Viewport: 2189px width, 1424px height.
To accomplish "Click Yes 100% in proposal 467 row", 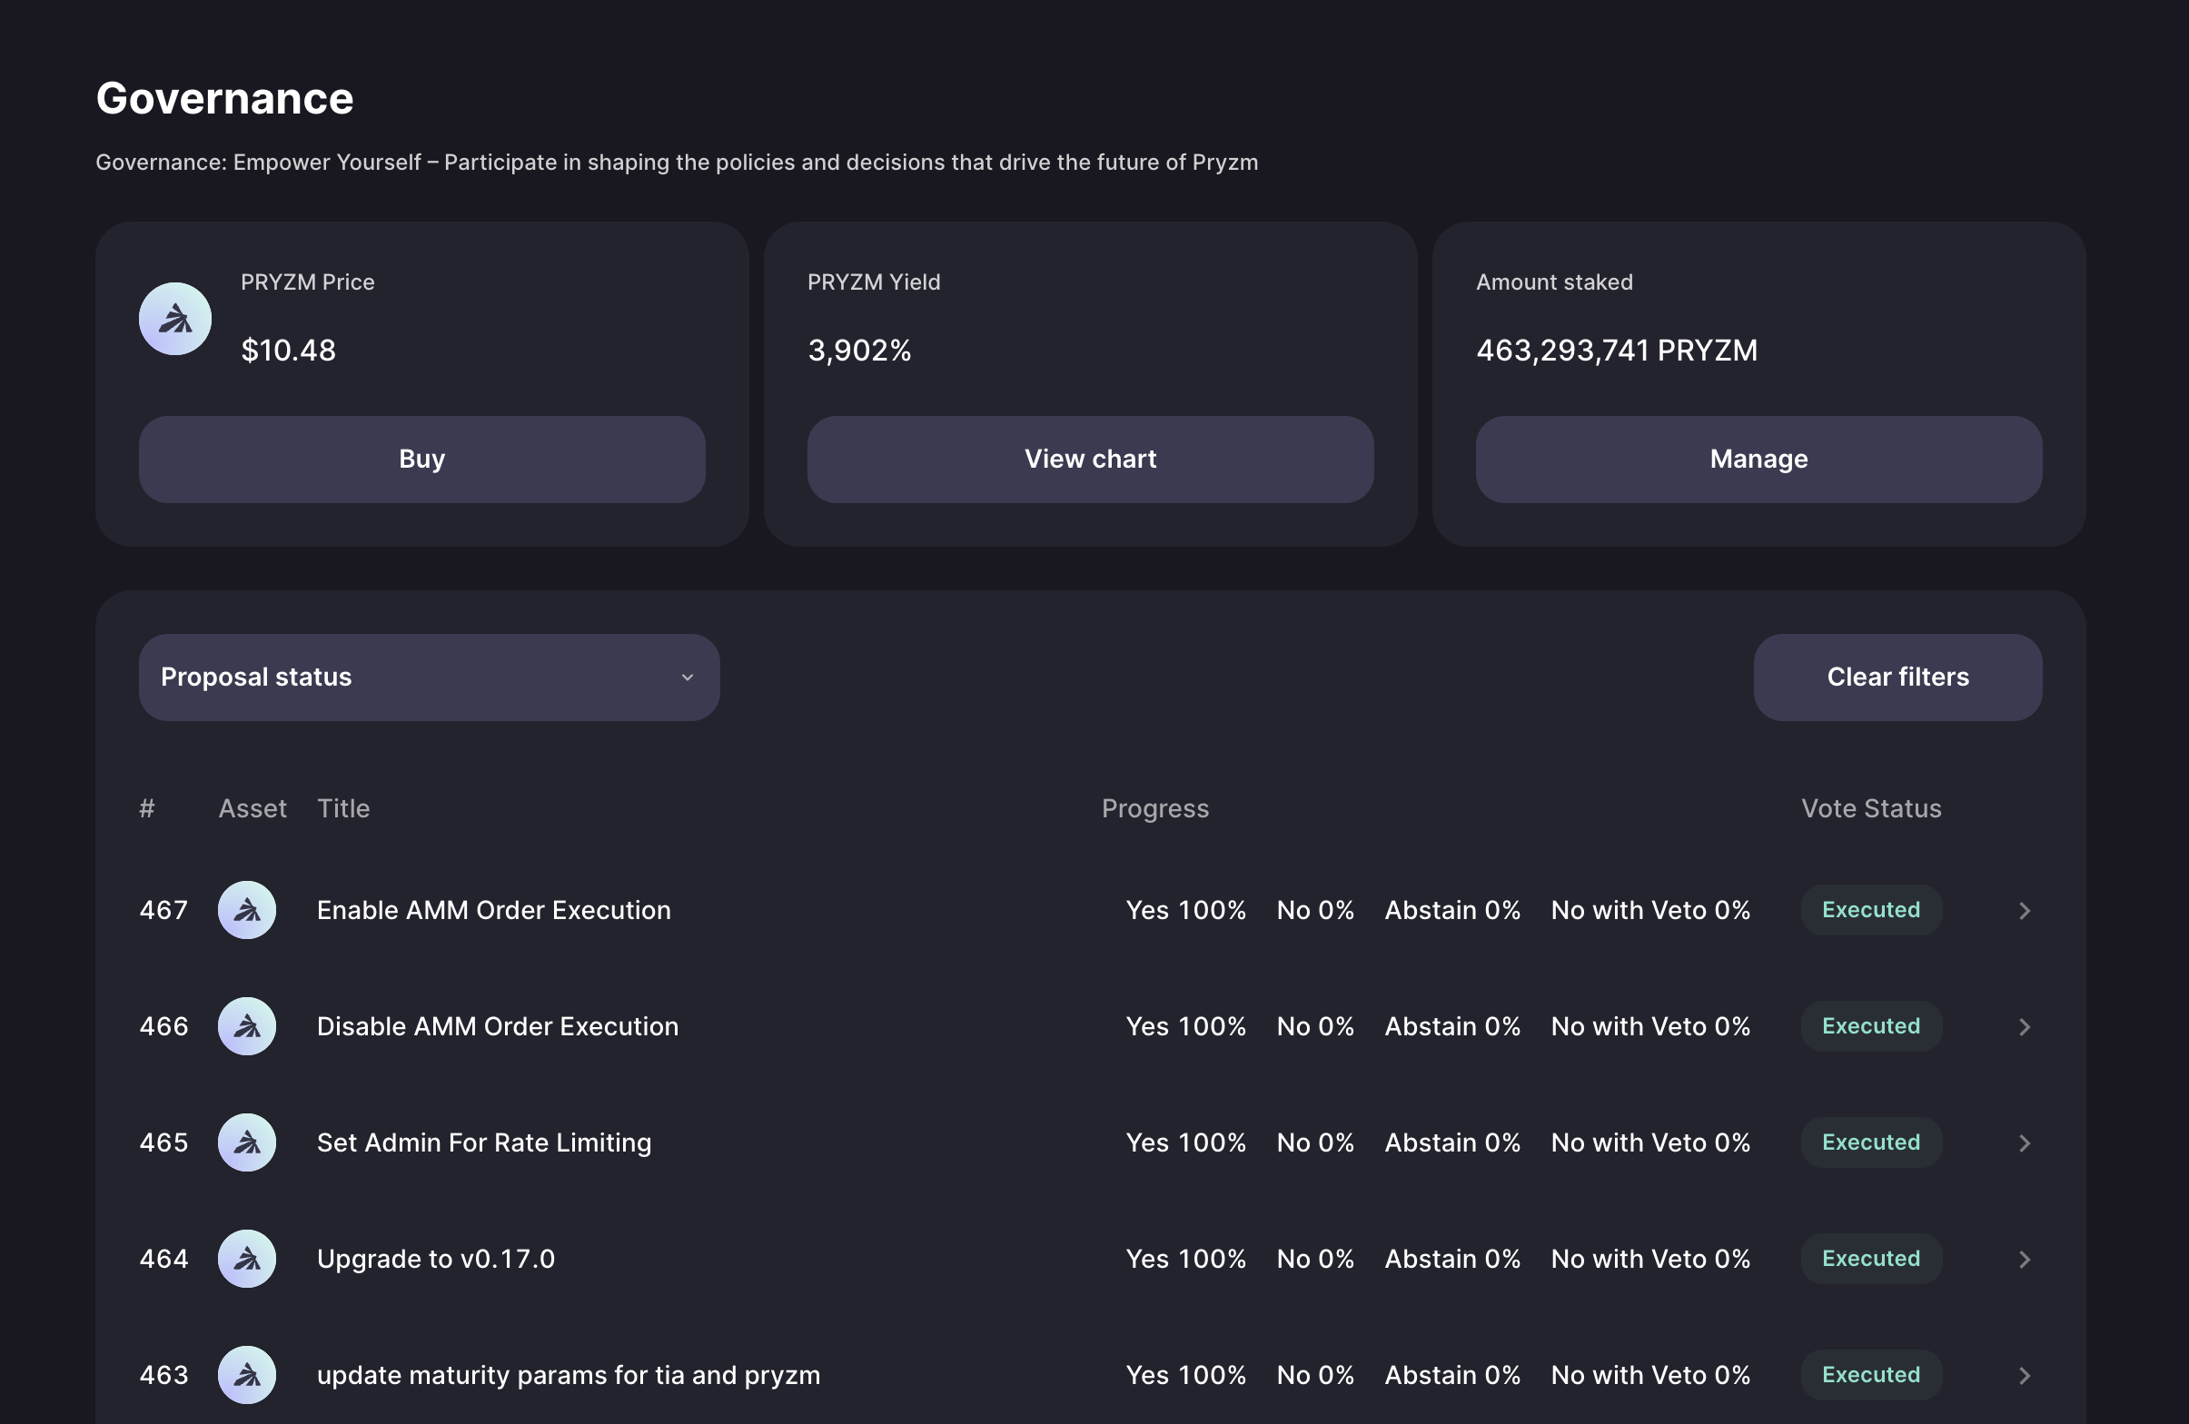I will [x=1185, y=910].
